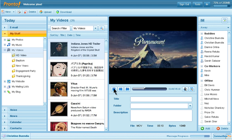The width and height of the screenshot is (232, 140).
Task: Collapse the Buddies group
Action: click(202, 34)
